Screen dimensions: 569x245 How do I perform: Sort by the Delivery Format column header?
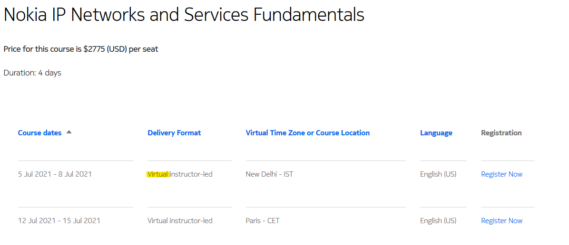(x=174, y=133)
